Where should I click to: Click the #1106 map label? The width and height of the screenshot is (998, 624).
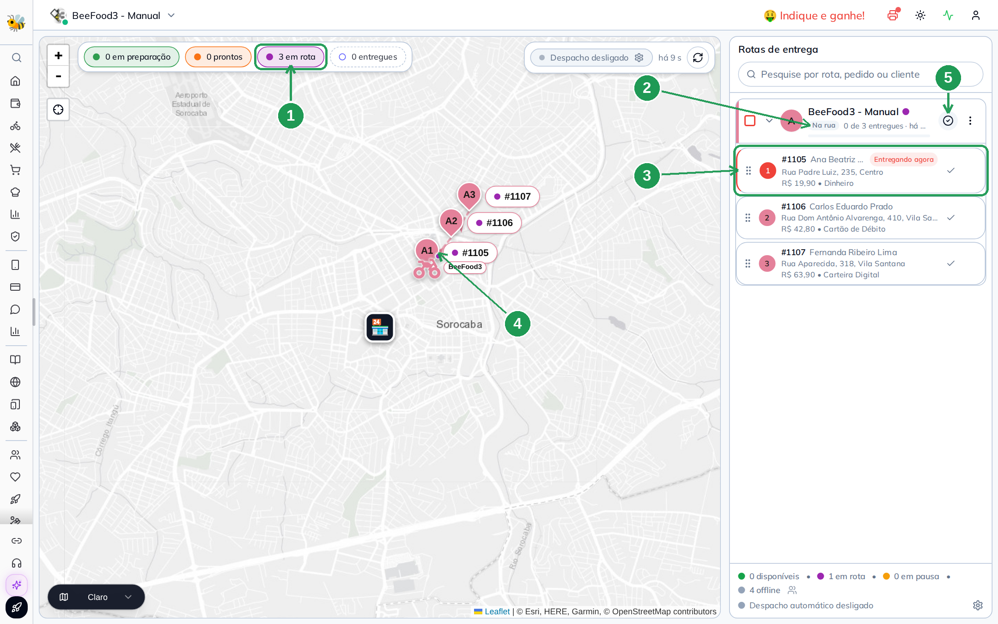click(x=494, y=223)
